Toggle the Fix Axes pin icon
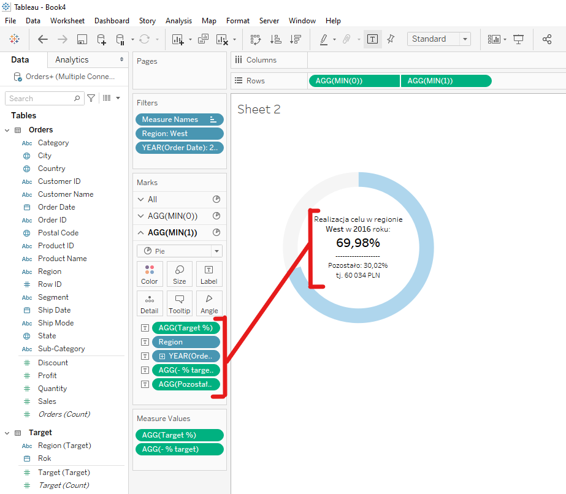The image size is (566, 494). click(x=391, y=39)
